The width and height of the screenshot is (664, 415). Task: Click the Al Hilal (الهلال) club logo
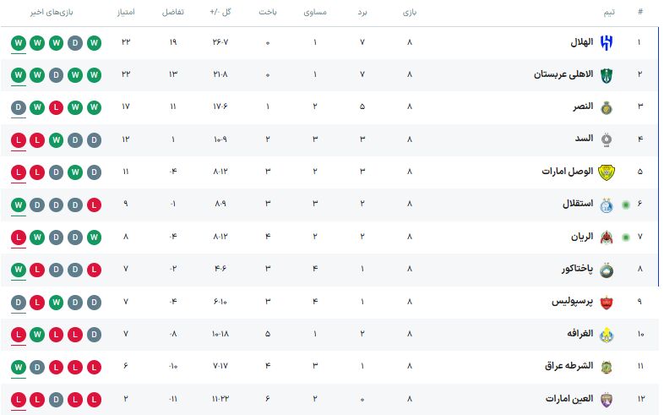606,42
